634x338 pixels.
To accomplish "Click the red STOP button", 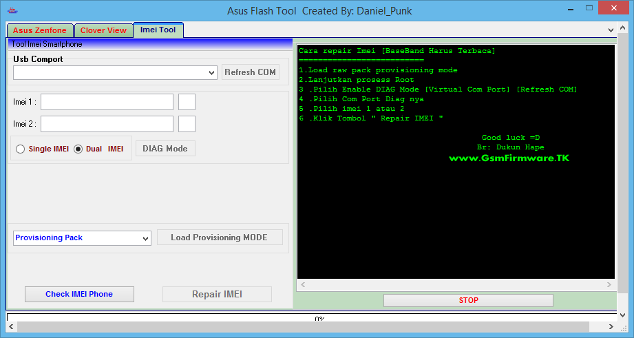I will 468,300.
